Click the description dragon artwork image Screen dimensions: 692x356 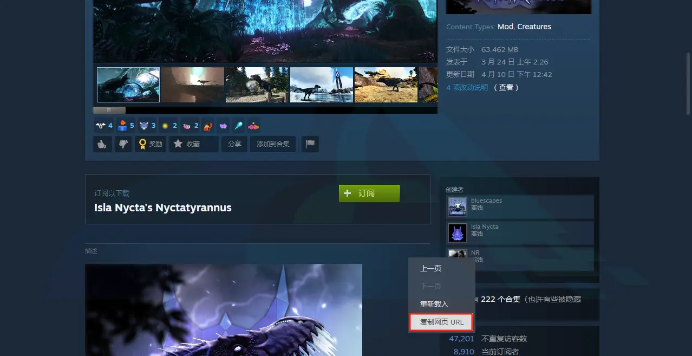coord(224,310)
